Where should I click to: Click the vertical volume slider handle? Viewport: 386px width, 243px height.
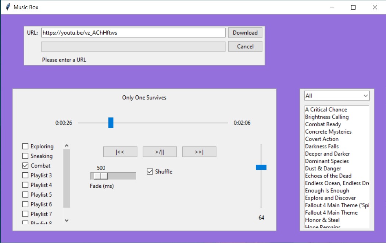(x=261, y=168)
